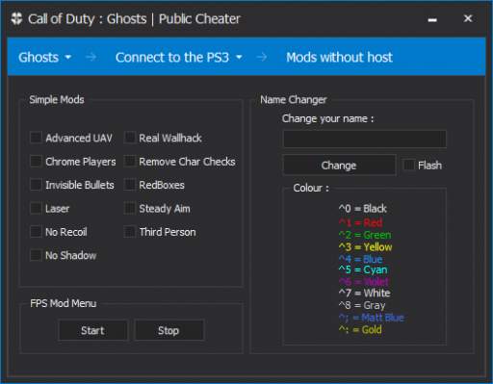This screenshot has height=384, width=493.
Task: Toggle Remove Char Checks option
Action: tap(130, 161)
